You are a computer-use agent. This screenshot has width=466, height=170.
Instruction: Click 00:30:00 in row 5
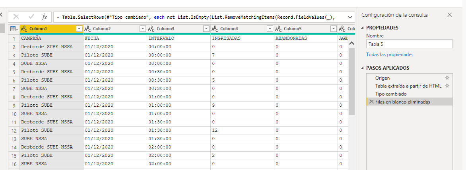pyautogui.click(x=179, y=72)
